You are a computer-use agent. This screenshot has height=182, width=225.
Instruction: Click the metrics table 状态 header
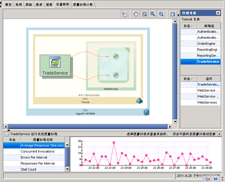(12, 140)
